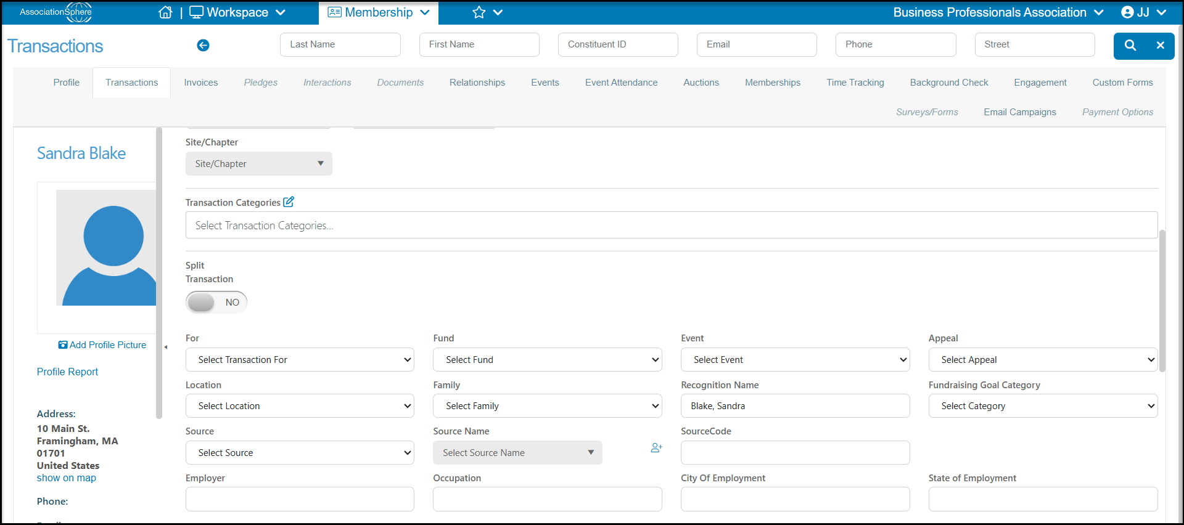Image resolution: width=1184 pixels, height=525 pixels.
Task: Open the Email Campaigns tab
Action: (1020, 112)
